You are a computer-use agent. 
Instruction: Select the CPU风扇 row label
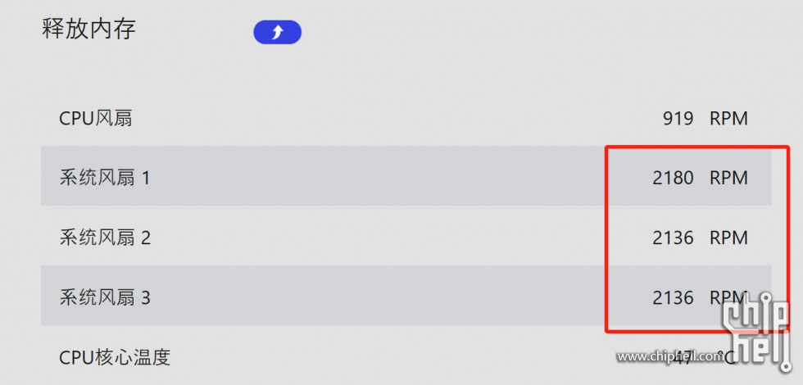(x=96, y=118)
